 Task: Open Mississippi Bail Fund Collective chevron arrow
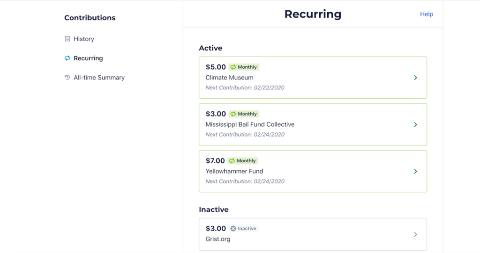click(415, 124)
